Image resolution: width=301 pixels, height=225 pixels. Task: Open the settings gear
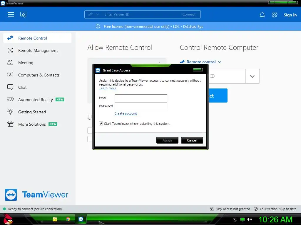point(275,15)
